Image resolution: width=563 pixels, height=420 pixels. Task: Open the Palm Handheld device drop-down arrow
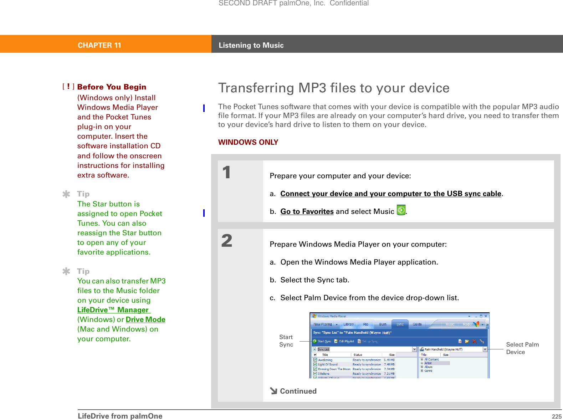pyautogui.click(x=485, y=349)
